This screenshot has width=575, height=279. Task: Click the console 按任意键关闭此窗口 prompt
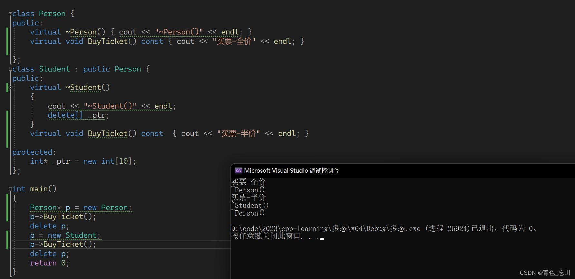point(278,236)
